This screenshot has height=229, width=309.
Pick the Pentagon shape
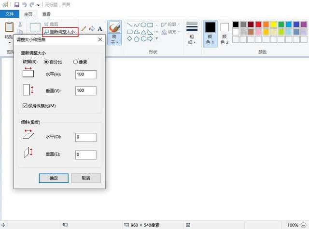(x=136, y=38)
